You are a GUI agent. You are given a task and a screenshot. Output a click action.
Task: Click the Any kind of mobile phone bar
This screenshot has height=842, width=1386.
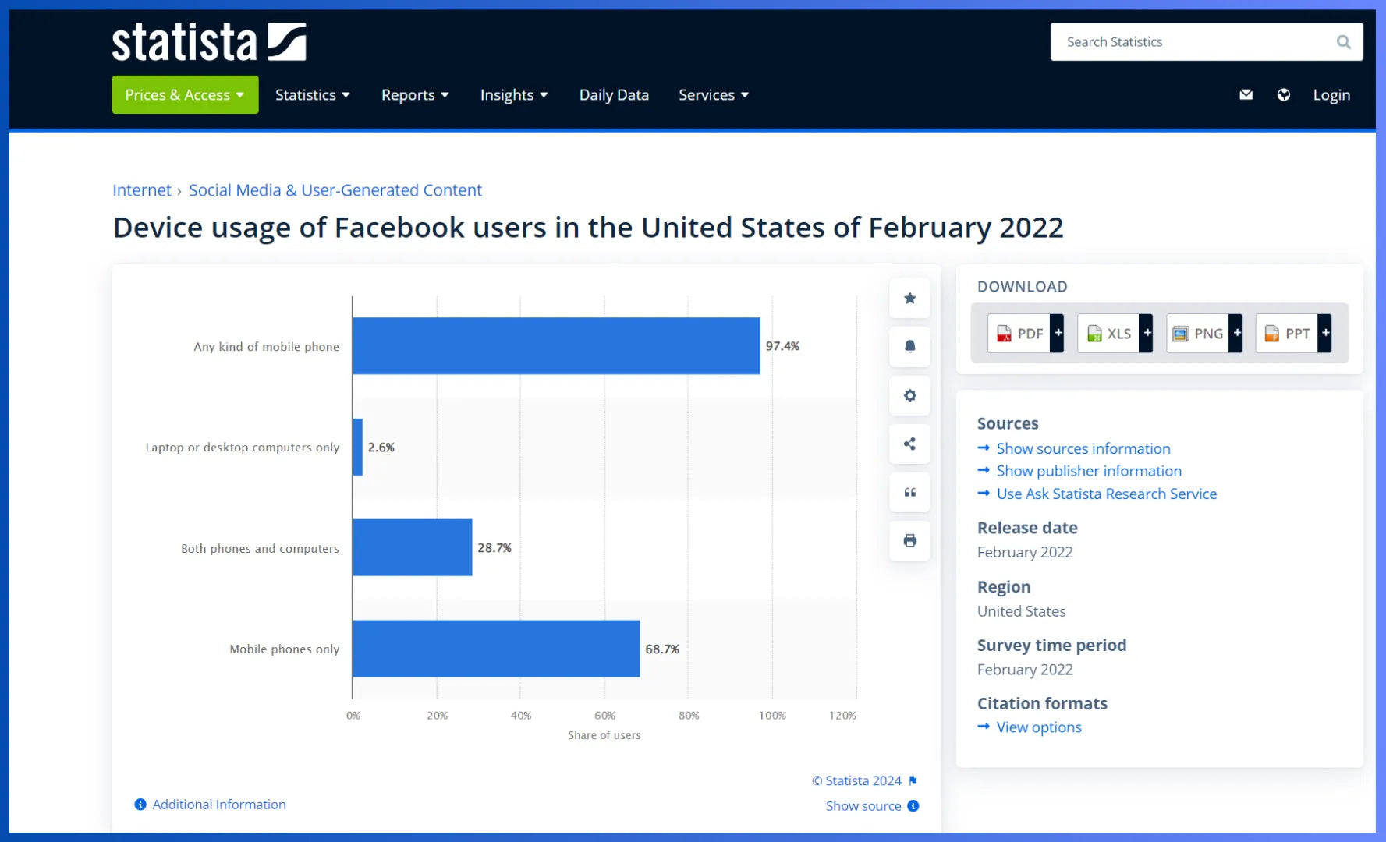pos(556,346)
